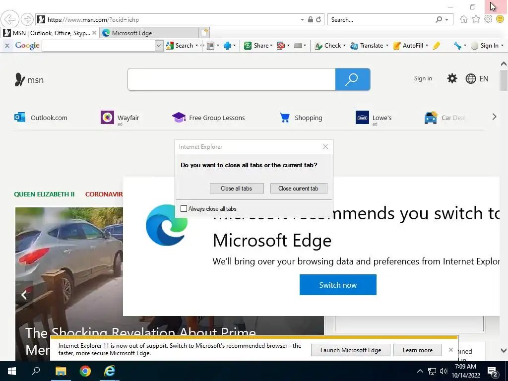Open the address bar autocomplete dropdown
This screenshot has width=508, height=381.
coord(302,19)
